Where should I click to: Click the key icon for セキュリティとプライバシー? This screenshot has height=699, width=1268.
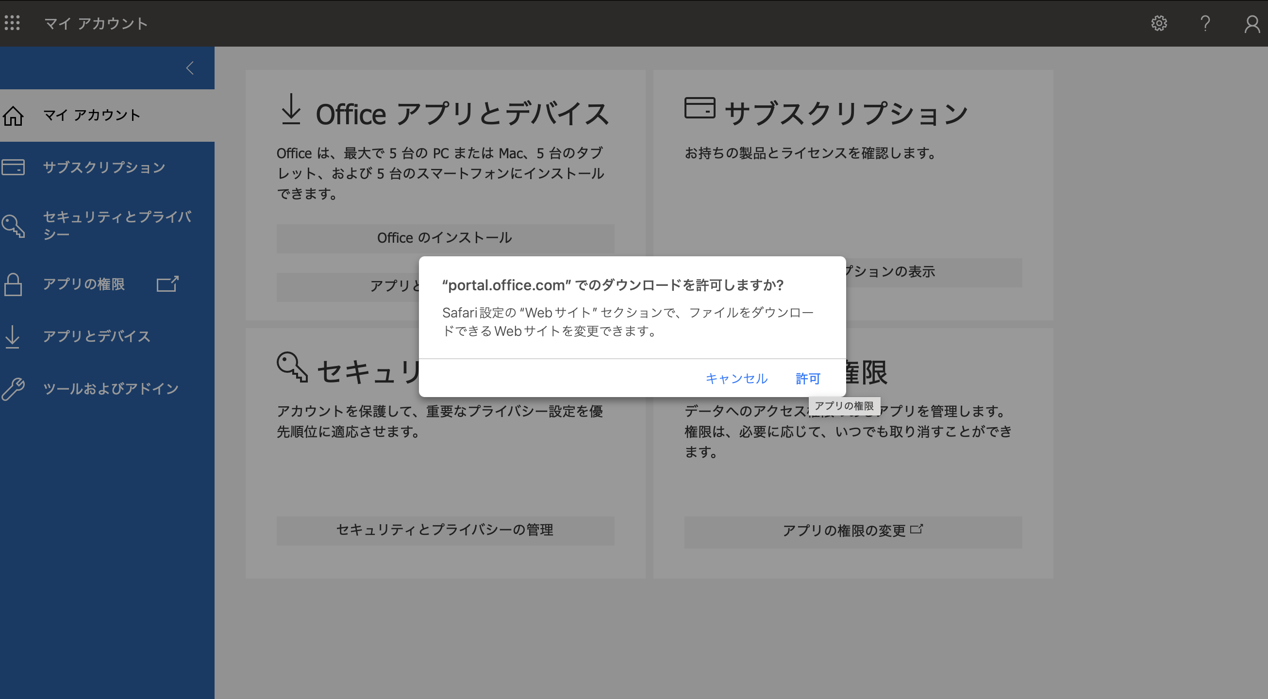[x=13, y=226]
